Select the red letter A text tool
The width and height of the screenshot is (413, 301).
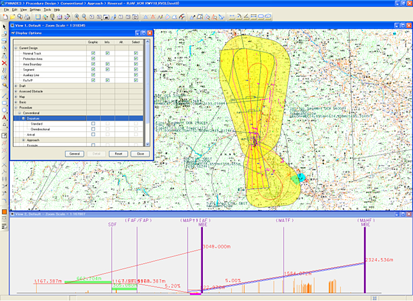4,117
